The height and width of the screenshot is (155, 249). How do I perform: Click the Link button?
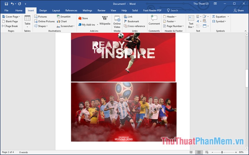pyautogui.click(x=128, y=17)
